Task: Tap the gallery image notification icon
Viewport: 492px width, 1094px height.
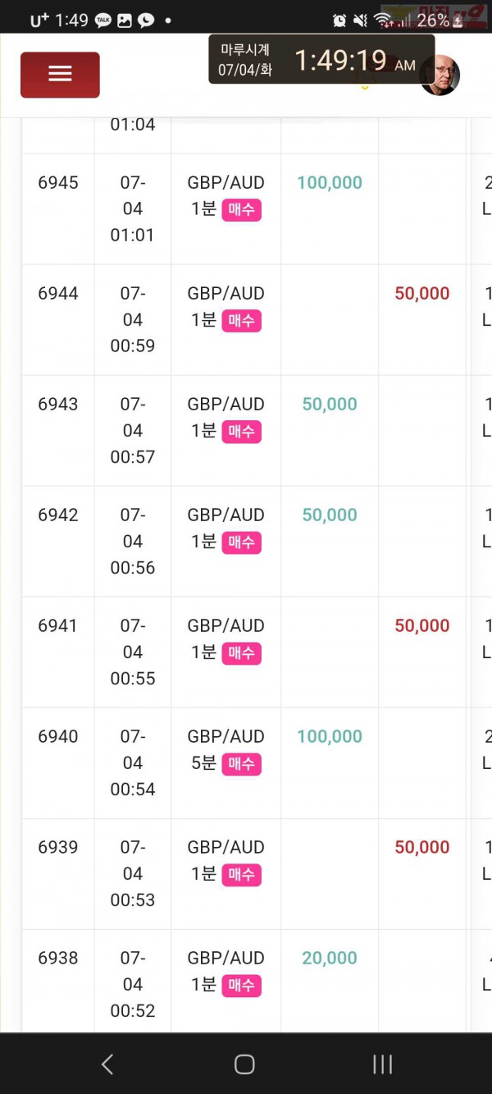Action: 125,21
